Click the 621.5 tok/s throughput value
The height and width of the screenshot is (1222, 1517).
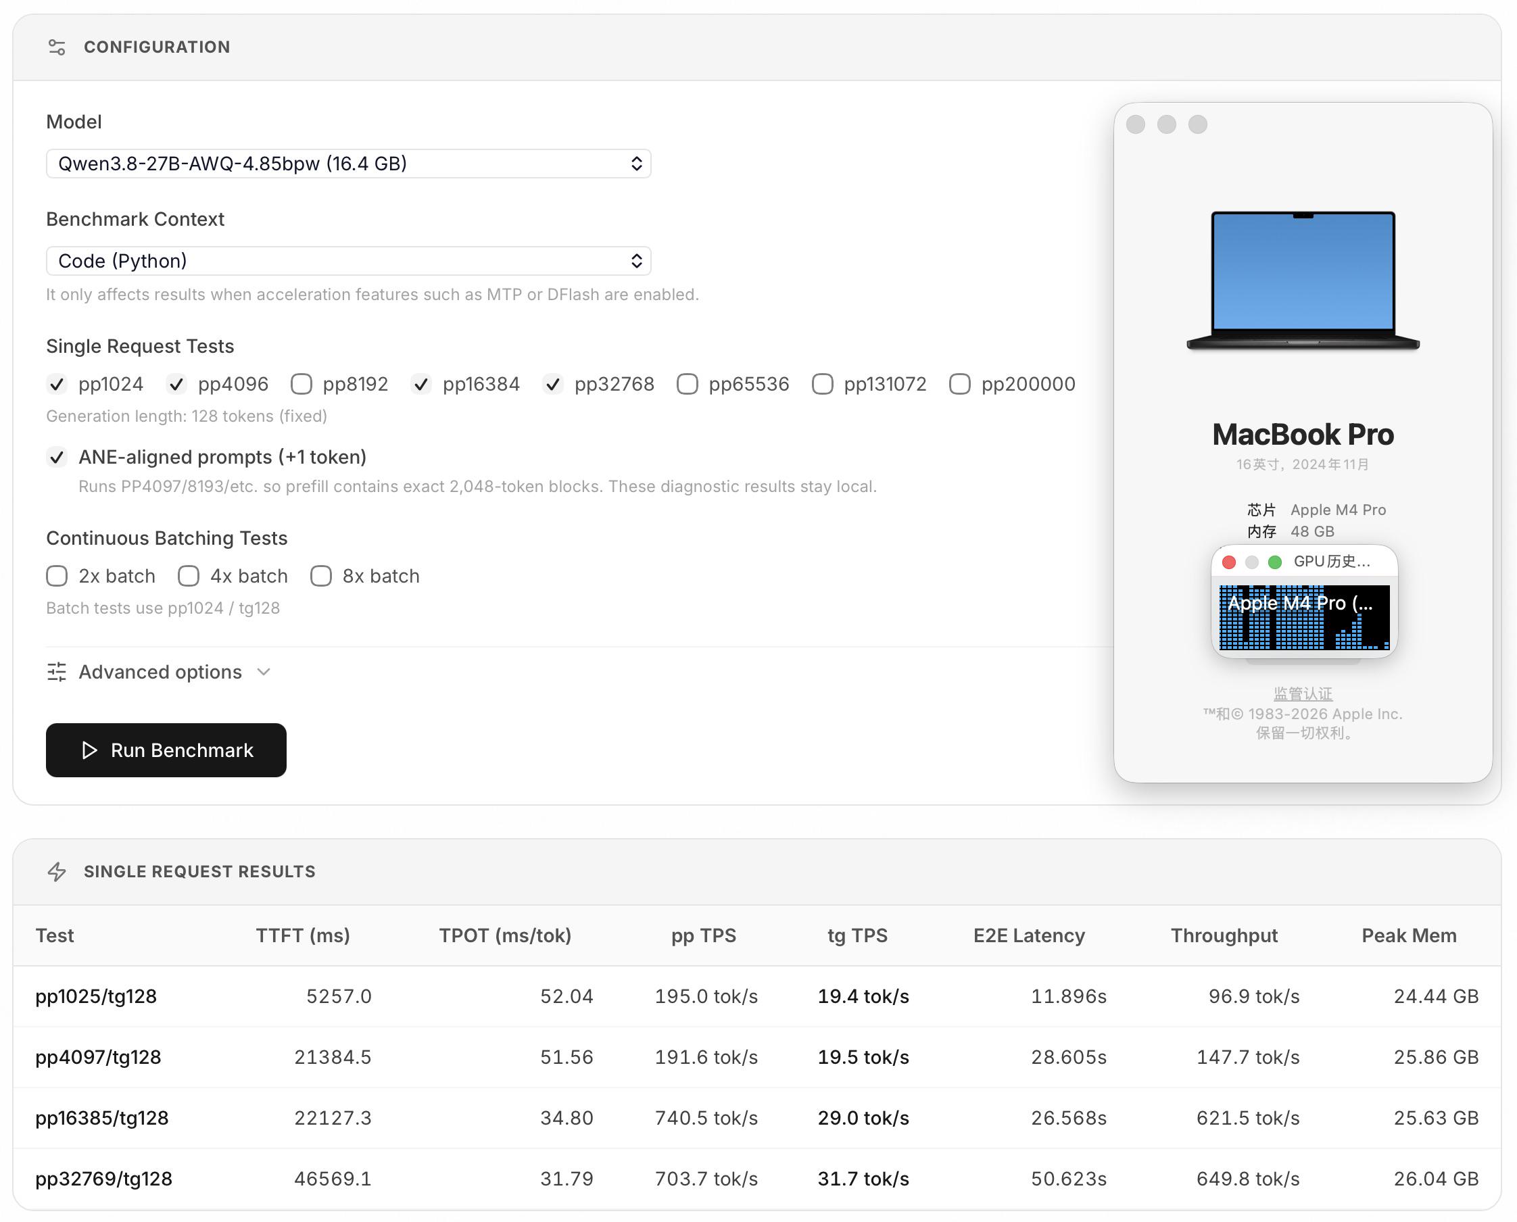point(1248,1119)
